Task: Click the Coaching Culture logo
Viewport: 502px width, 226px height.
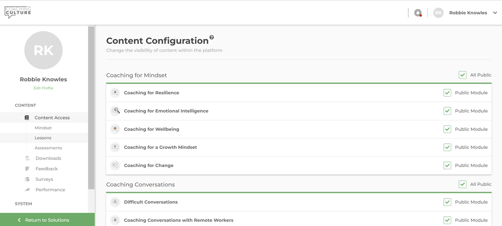Action: coord(18,12)
